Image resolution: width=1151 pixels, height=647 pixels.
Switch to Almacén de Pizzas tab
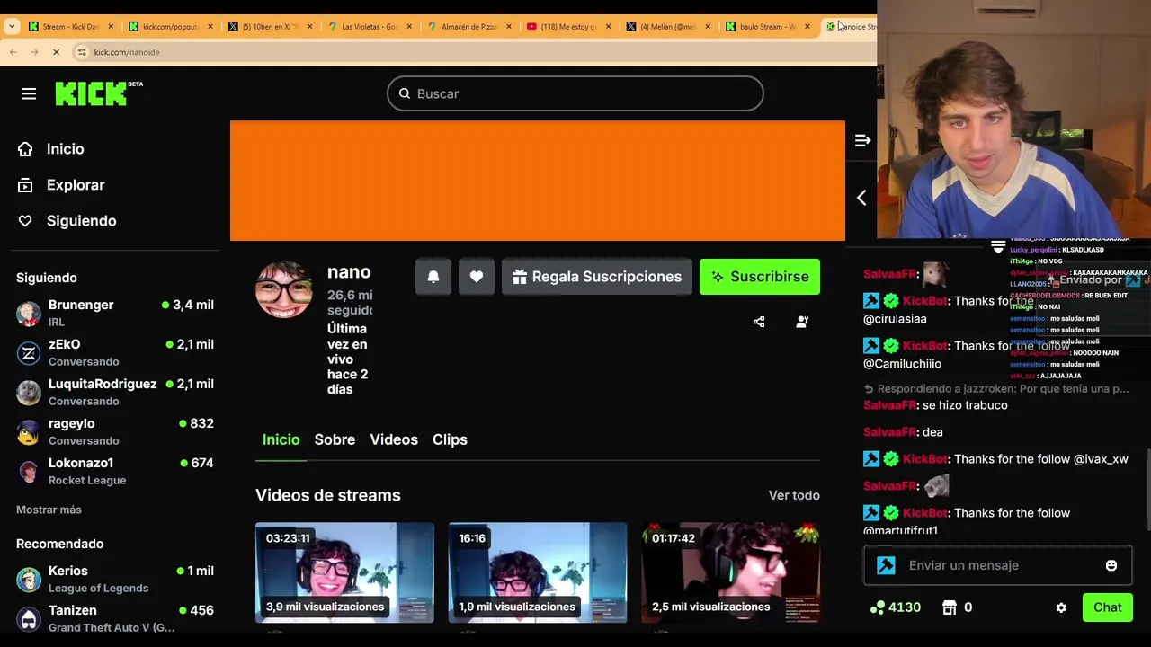[x=468, y=27]
